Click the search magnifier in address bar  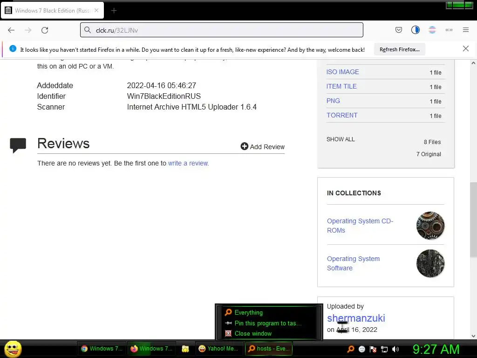point(88,30)
